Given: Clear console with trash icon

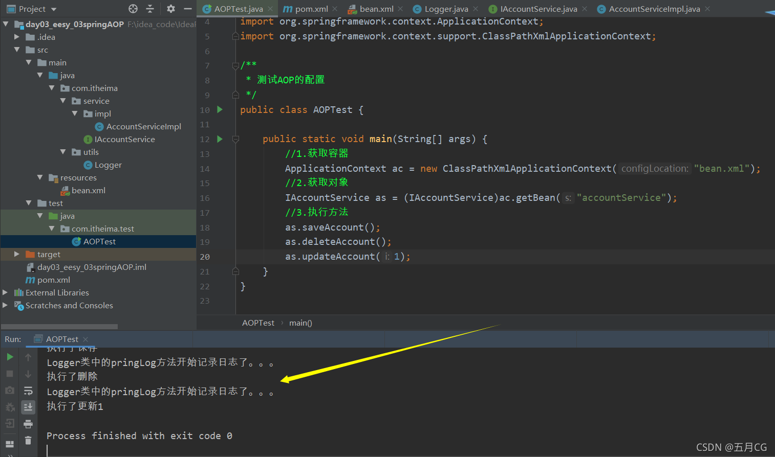Looking at the screenshot, I should [x=28, y=440].
